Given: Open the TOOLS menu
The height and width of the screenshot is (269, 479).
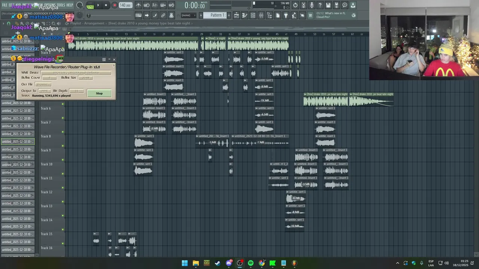Looking at the screenshot, I should tap(61, 5).
